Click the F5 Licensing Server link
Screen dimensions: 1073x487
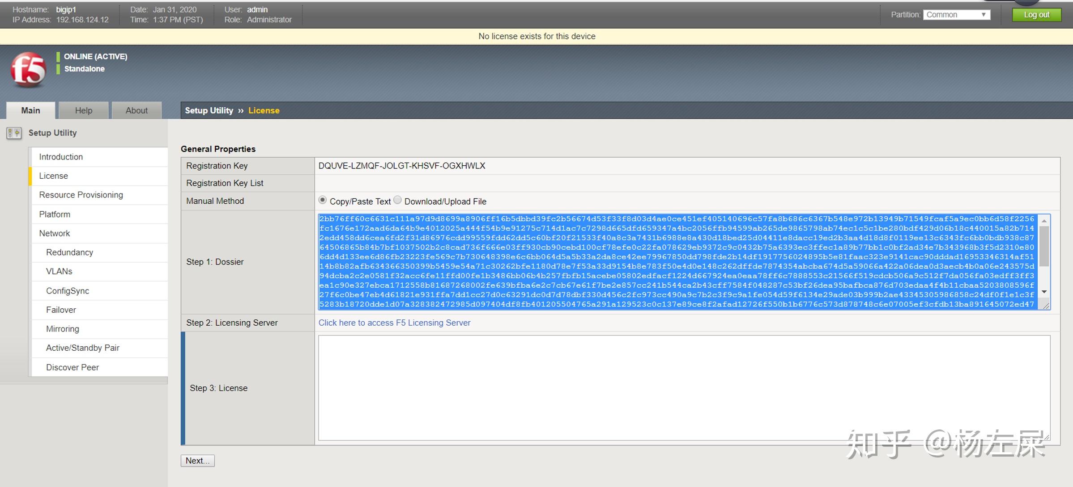(394, 323)
